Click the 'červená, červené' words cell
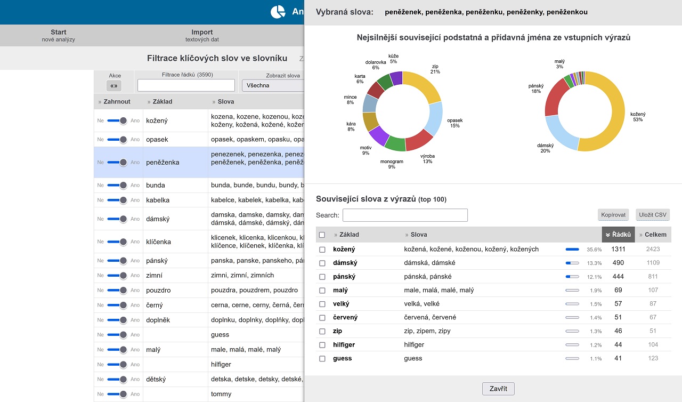 (430, 317)
